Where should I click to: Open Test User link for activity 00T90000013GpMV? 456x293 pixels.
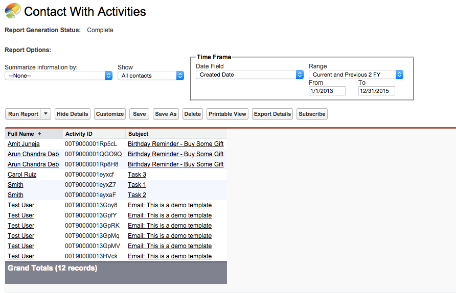pyautogui.click(x=21, y=246)
